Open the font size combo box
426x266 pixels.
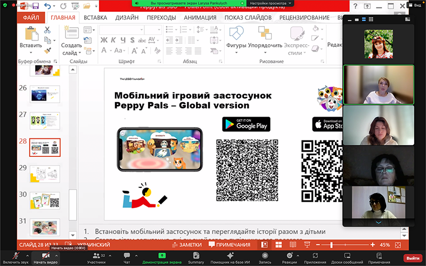tap(153, 30)
